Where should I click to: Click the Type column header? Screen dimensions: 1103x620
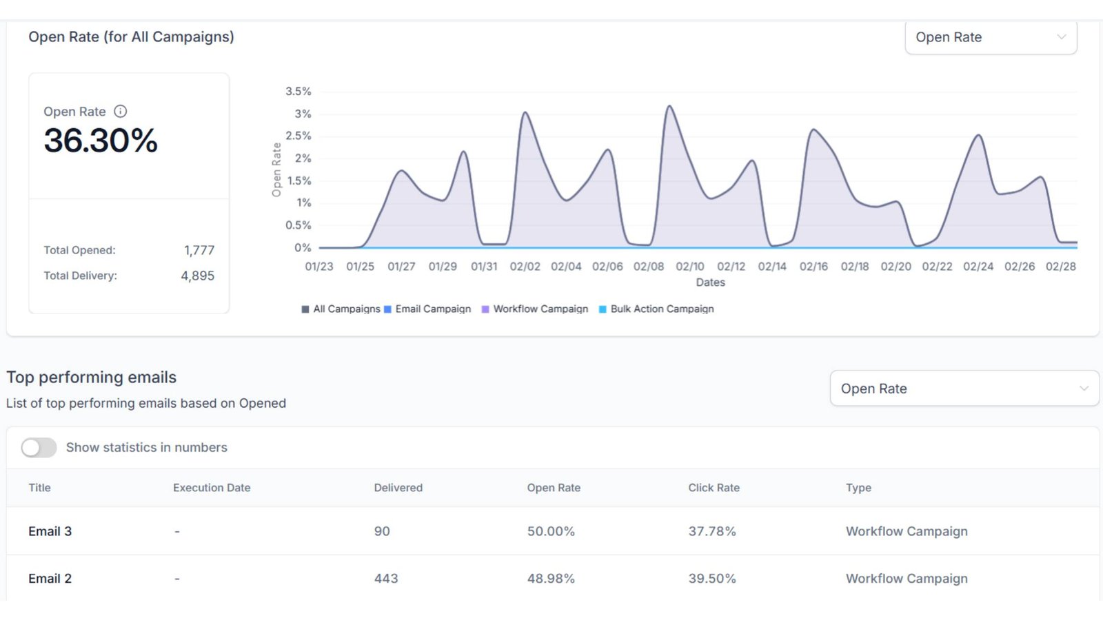coord(858,488)
